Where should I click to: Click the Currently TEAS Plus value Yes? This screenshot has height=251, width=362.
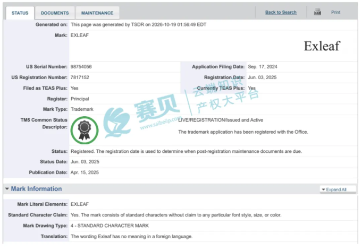251,88
